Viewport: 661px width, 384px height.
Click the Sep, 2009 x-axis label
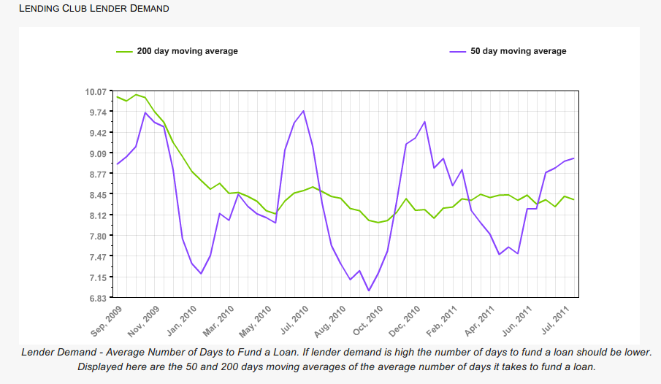pyautogui.click(x=106, y=321)
